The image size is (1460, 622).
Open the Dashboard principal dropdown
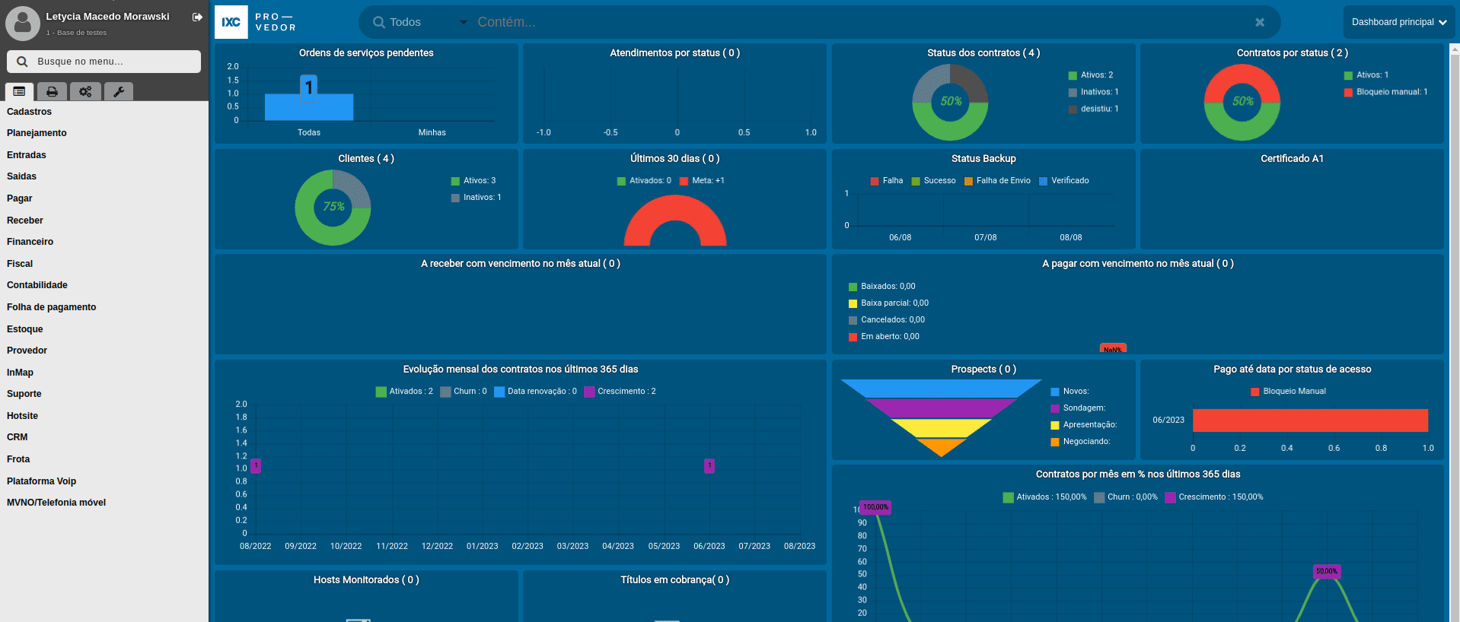point(1398,22)
